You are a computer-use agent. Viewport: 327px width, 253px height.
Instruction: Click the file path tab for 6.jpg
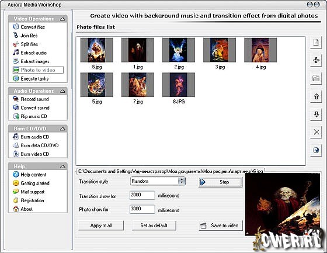(170, 171)
